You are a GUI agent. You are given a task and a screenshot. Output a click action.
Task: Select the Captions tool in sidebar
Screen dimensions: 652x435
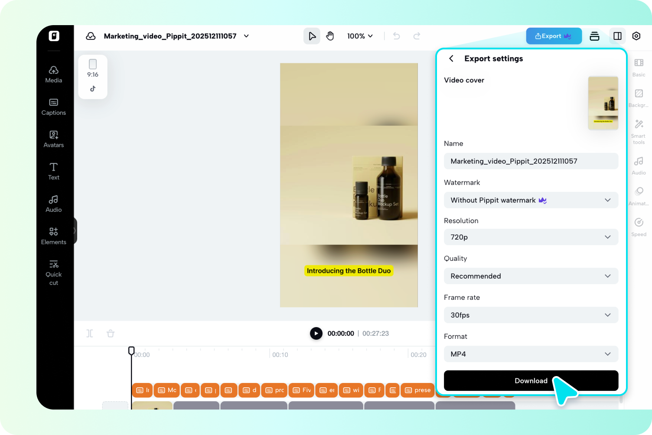53,107
